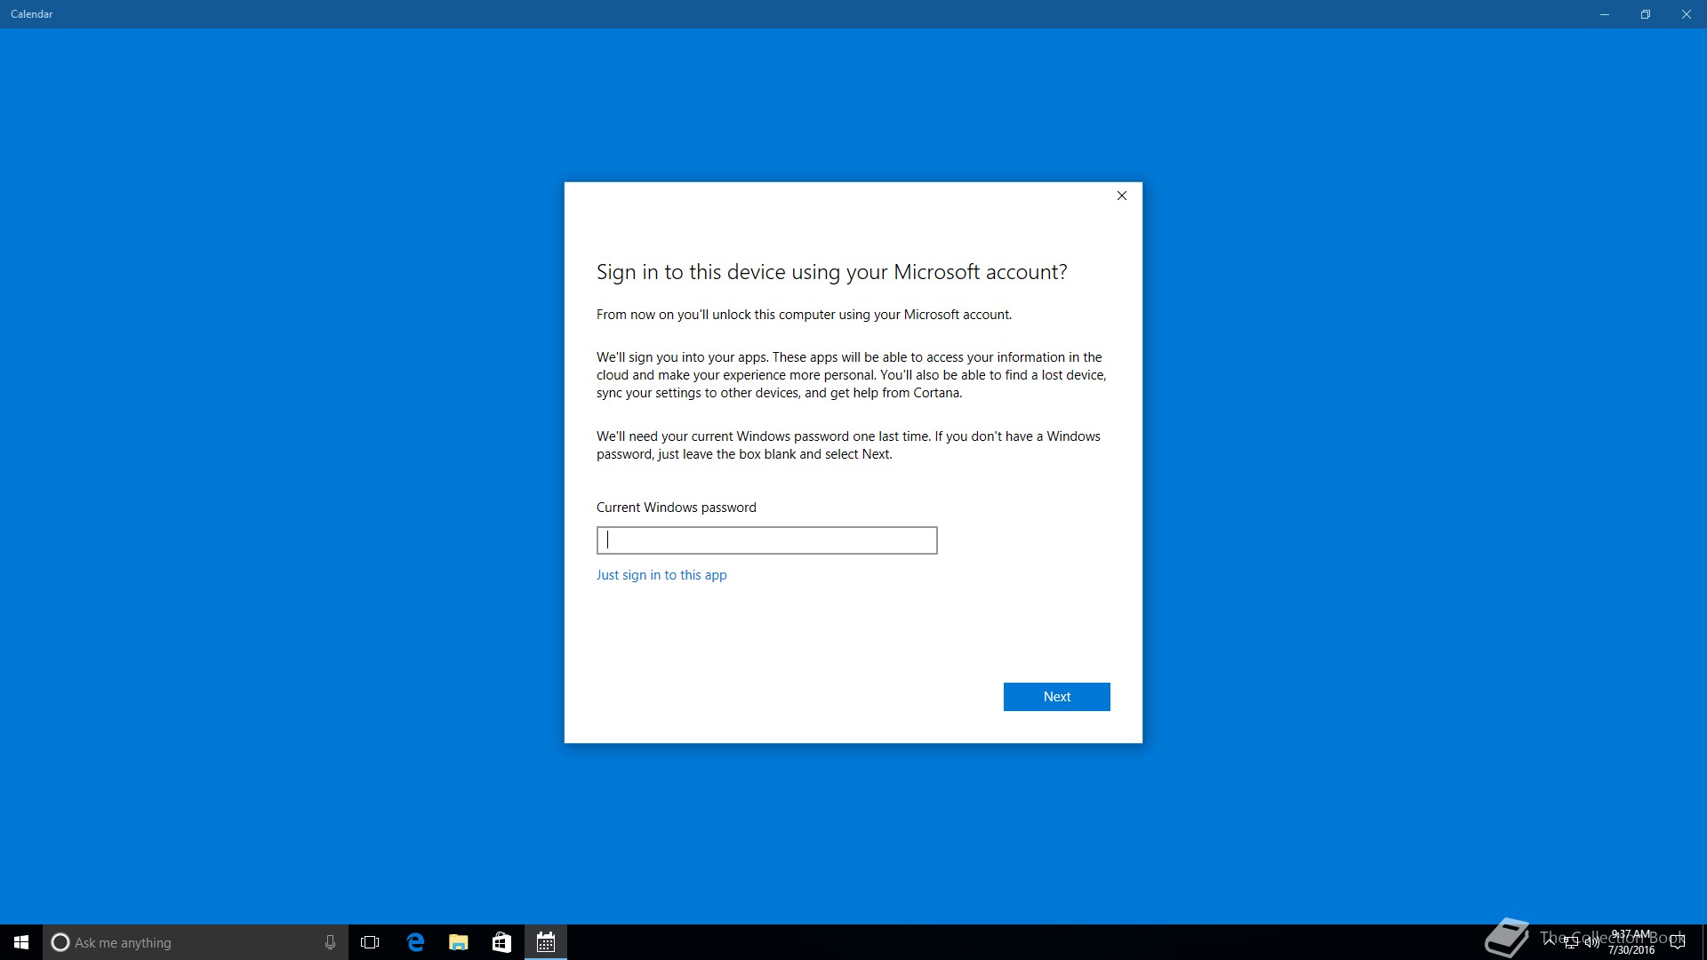Activate Cortana microphone icon
The image size is (1707, 960).
click(330, 942)
